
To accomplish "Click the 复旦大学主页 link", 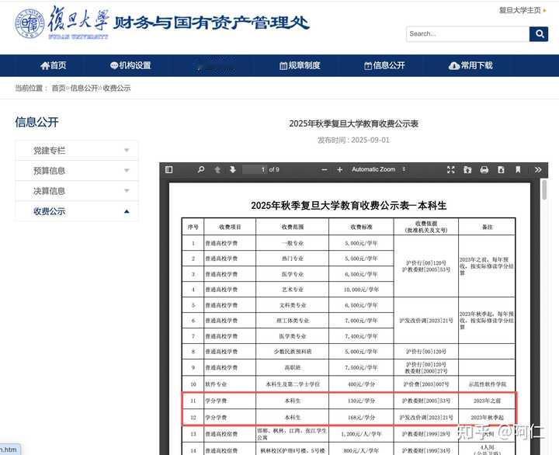I will point(519,10).
